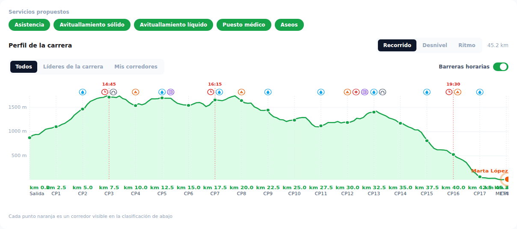The image size is (517, 229).
Task: Switch to the Recorrido view tab
Action: 397,45
